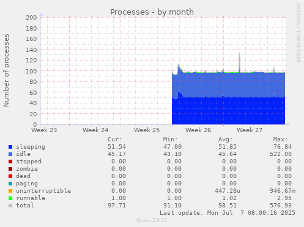
Task: Click total current value 97.71
Action: (117, 206)
